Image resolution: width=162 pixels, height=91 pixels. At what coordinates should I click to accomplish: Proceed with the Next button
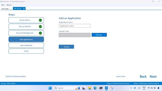click(153, 77)
